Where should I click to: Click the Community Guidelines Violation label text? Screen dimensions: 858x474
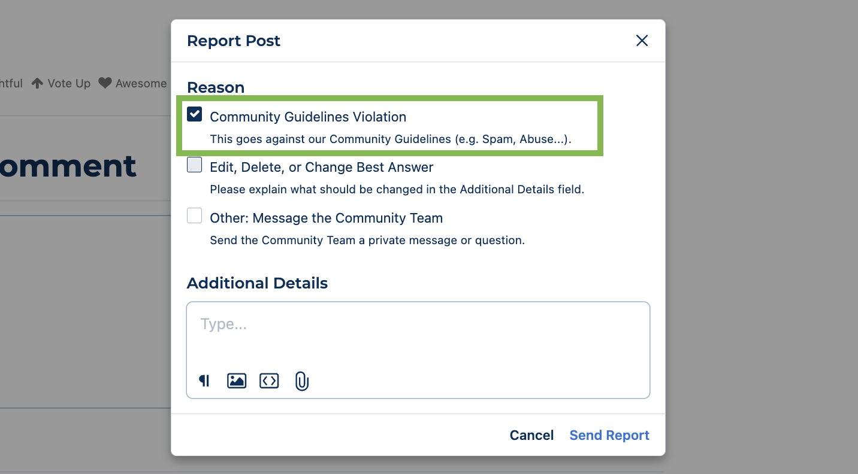coord(308,117)
